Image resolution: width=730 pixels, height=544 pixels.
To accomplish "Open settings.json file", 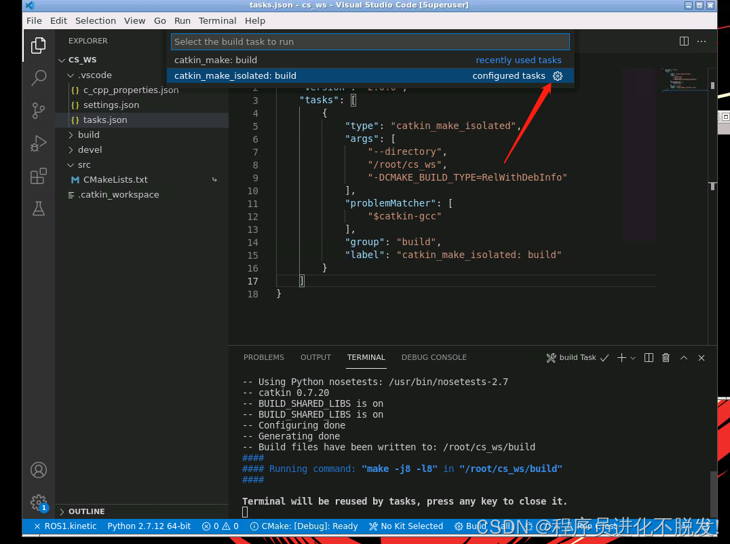I will pyautogui.click(x=111, y=105).
